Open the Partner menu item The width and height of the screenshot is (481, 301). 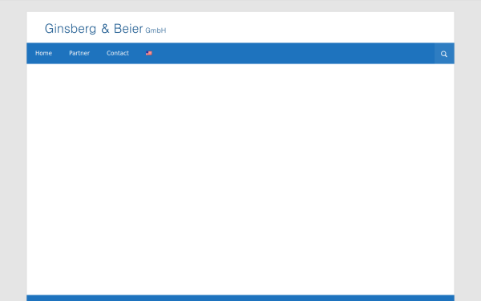[79, 53]
